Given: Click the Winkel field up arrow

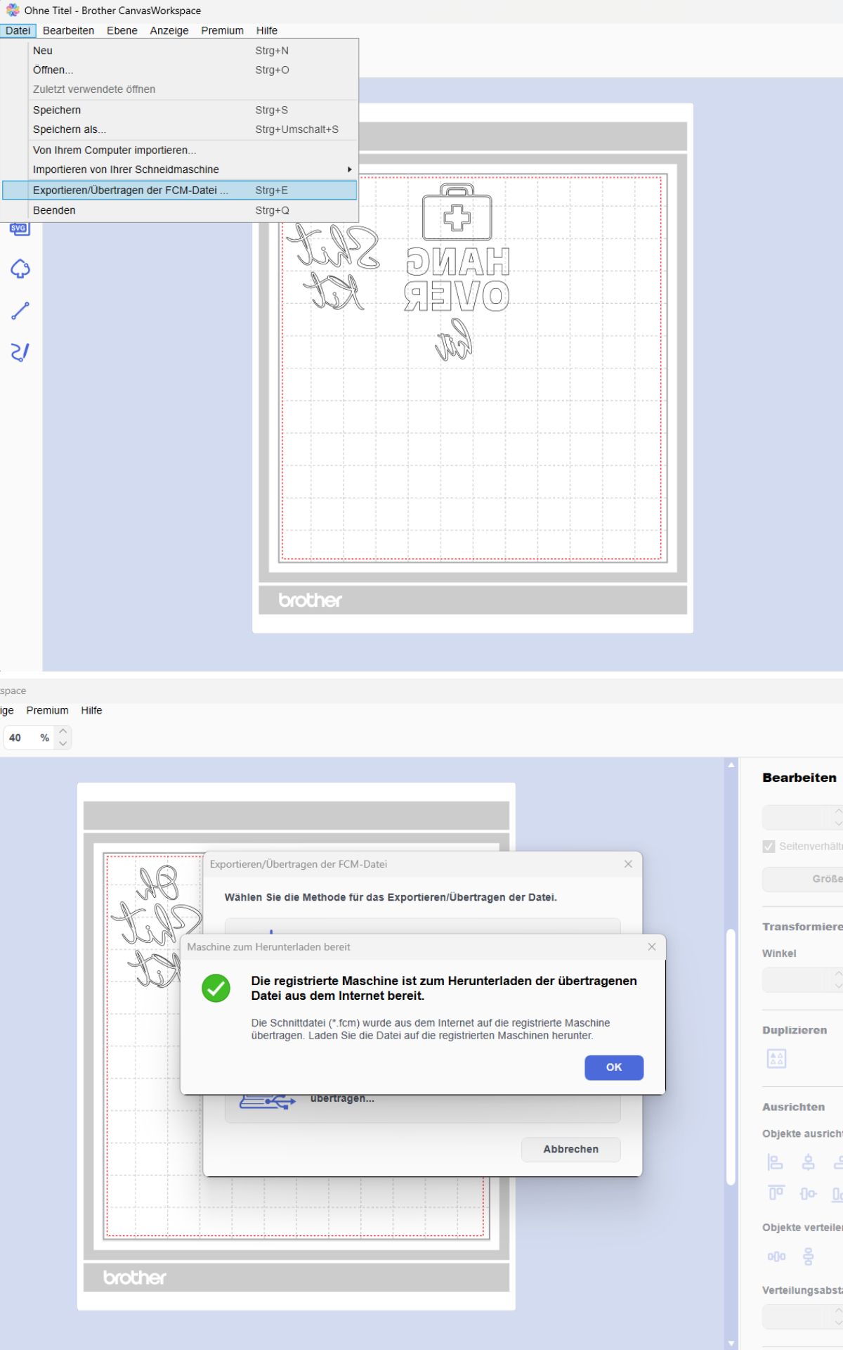Looking at the screenshot, I should [x=838, y=973].
